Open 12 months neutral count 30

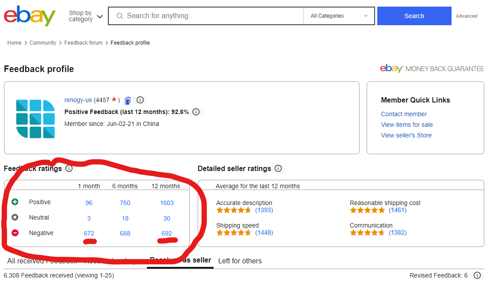tap(167, 218)
